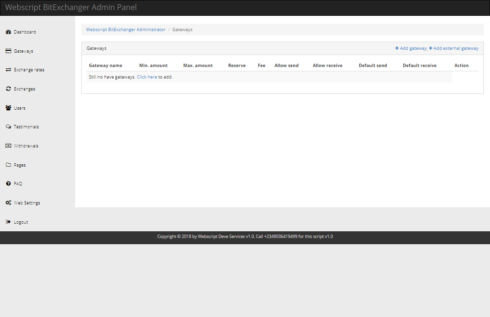Click the Dashboard gauge icon

coord(9,32)
